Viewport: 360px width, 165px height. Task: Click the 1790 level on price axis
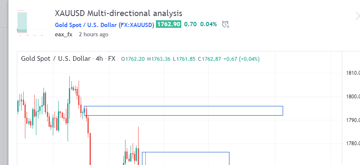(353, 120)
